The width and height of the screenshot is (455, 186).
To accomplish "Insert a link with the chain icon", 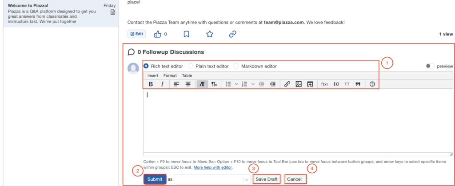I will [x=287, y=84].
